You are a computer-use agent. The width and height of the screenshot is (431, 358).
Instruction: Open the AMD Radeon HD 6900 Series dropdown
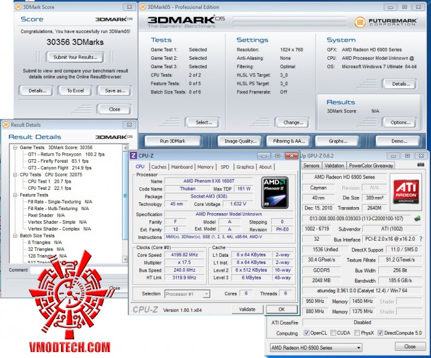coord(316,348)
